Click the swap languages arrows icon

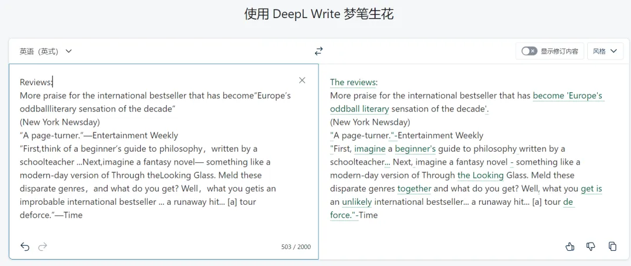coord(318,51)
